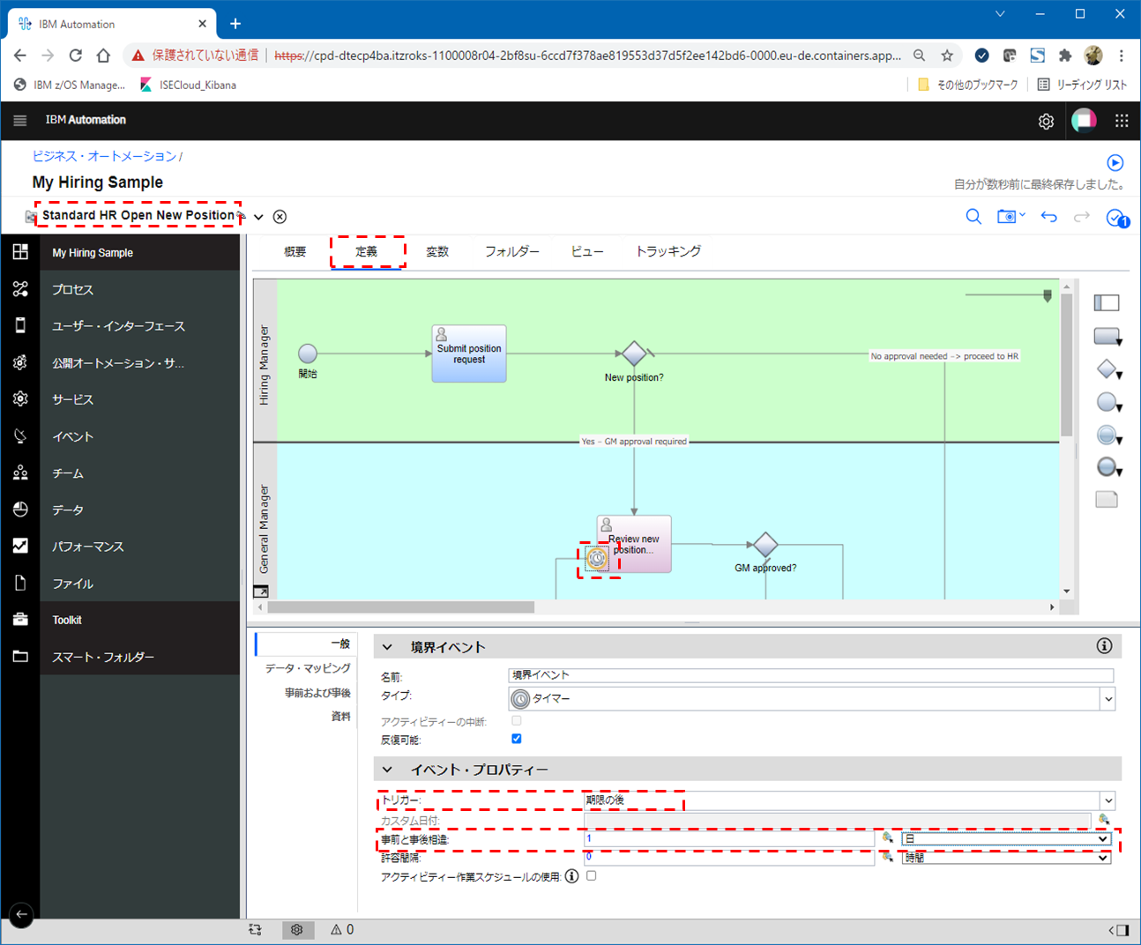Click the variable picker beside 事前と事後相違

(887, 838)
